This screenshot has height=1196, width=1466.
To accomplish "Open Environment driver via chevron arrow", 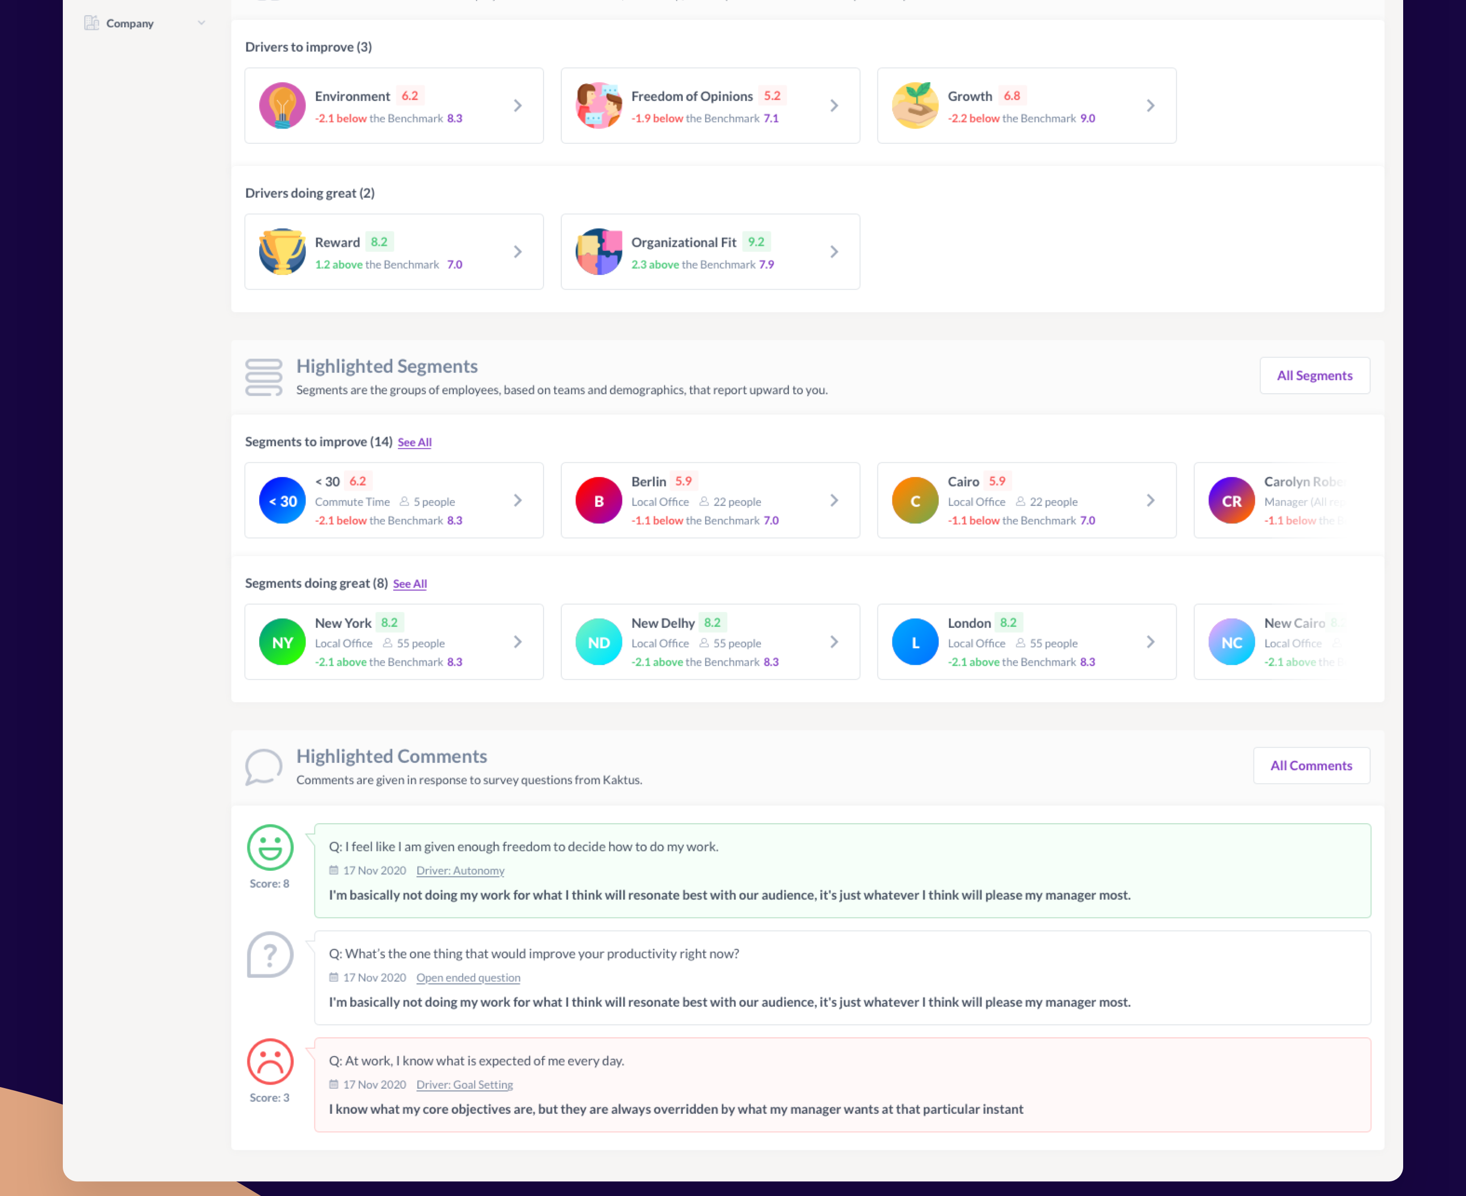I will point(517,105).
